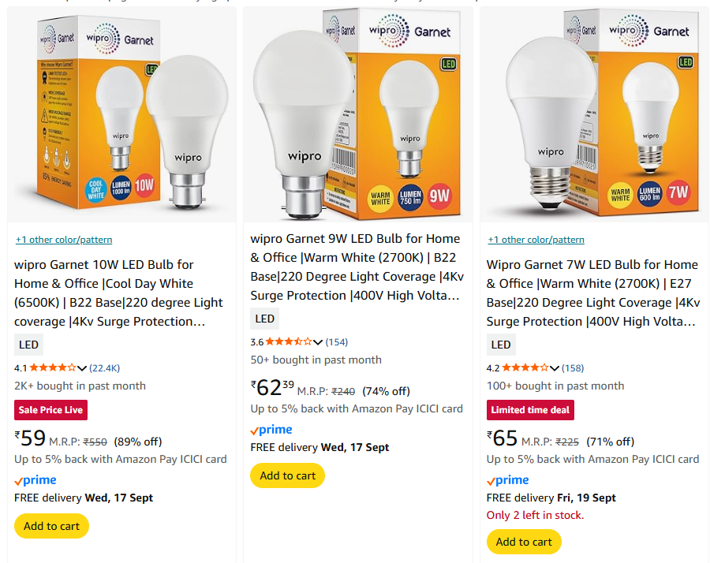
Task: Open 22.4K reviews count link
Action: coord(105,368)
